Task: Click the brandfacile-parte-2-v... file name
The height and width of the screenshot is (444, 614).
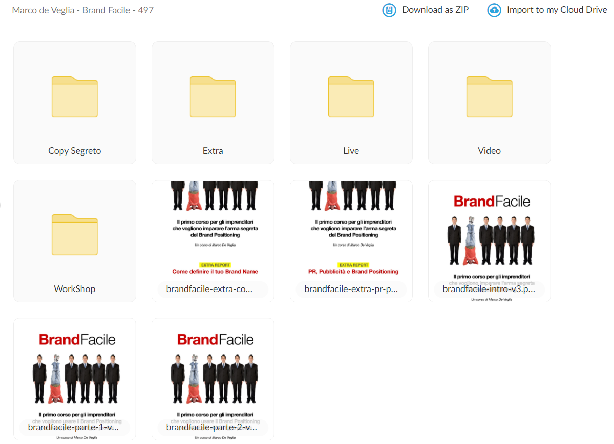Action: pos(211,427)
